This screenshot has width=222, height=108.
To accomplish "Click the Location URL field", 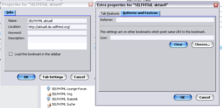I will [x=57, y=27].
